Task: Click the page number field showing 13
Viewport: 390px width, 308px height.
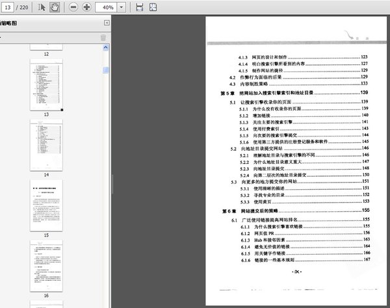Action: point(7,7)
